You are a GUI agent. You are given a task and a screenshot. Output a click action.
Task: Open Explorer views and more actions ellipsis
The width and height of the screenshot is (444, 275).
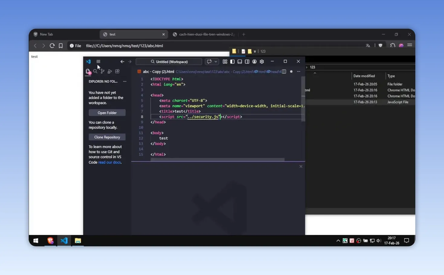point(124,81)
